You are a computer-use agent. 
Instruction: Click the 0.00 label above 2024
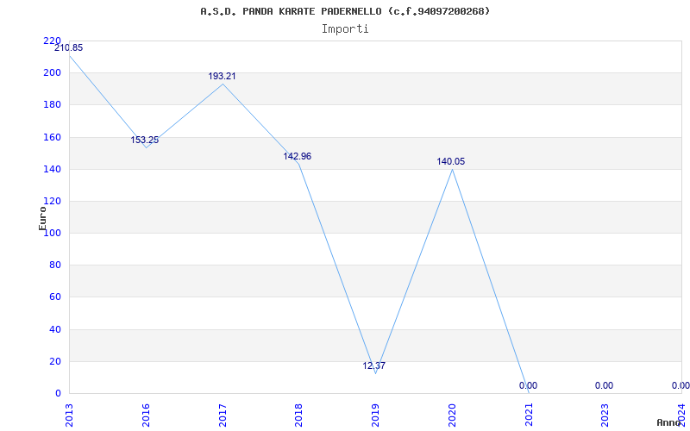(681, 385)
